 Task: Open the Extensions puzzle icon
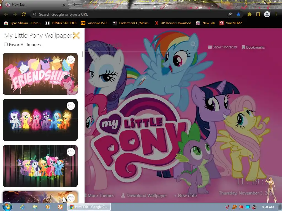click(249, 14)
